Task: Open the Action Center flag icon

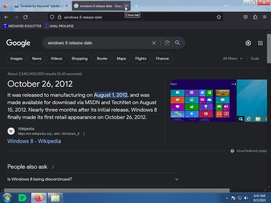Action: (233, 198)
